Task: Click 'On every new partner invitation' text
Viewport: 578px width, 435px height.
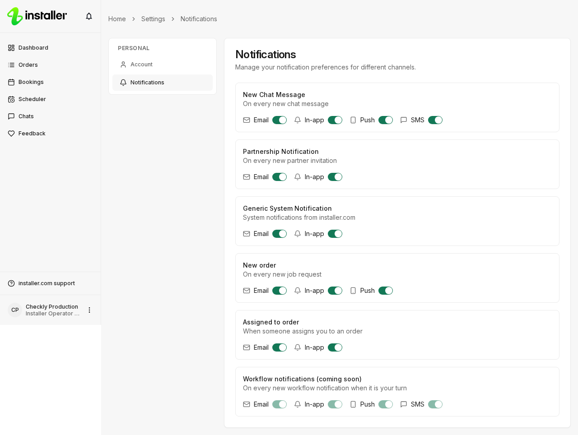Action: coord(290,161)
